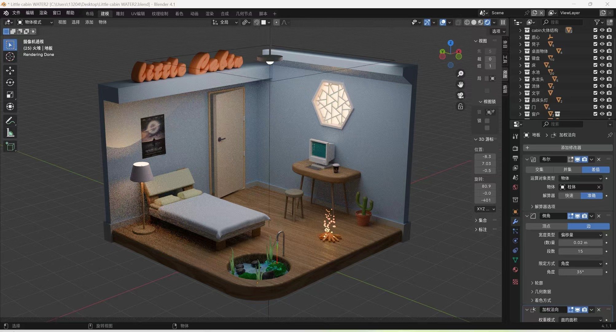Open the Modifiers wrench properties tab
Screen dimensions: 616x332
click(515, 221)
